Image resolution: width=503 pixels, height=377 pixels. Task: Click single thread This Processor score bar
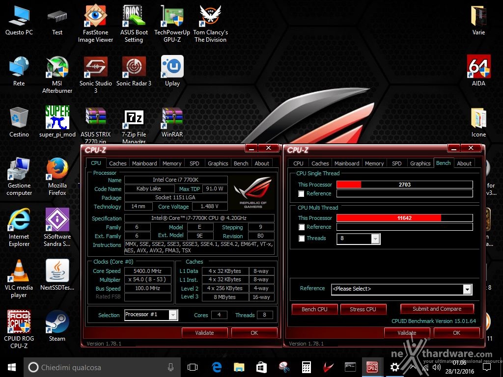[x=405, y=185]
